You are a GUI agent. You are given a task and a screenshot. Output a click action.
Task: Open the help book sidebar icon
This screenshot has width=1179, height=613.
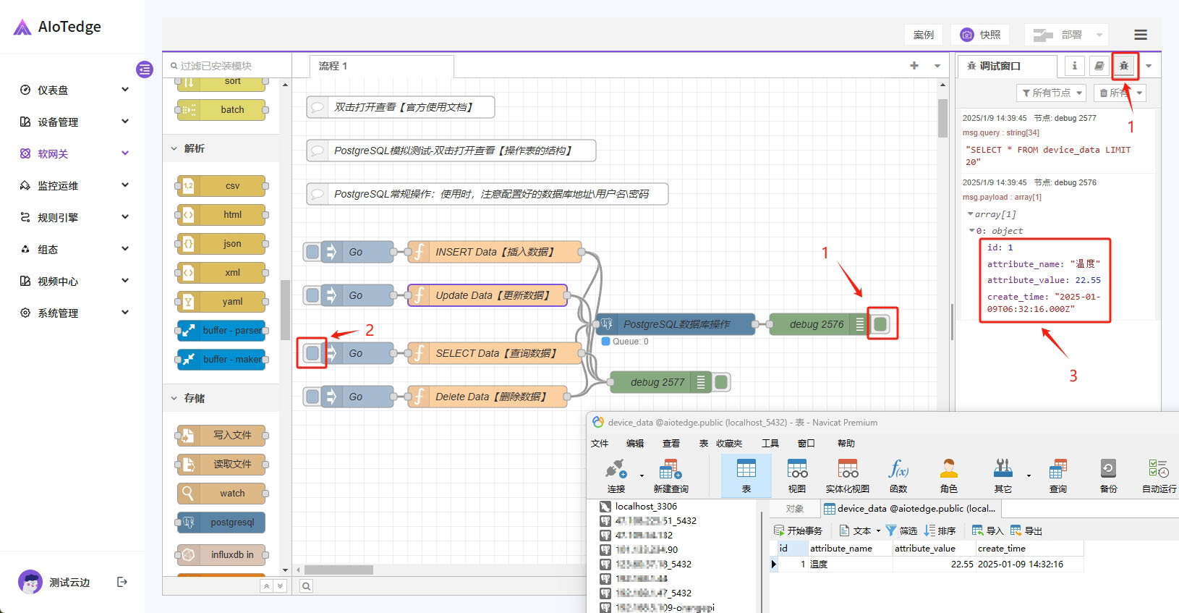click(x=1099, y=66)
